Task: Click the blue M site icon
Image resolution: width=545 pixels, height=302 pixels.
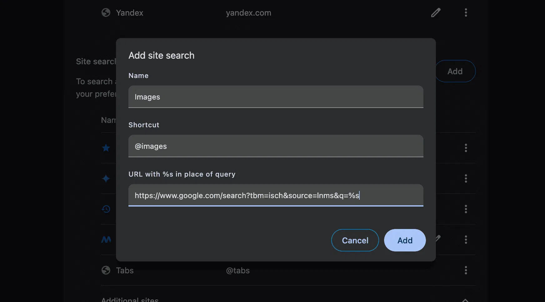Action: click(106, 240)
